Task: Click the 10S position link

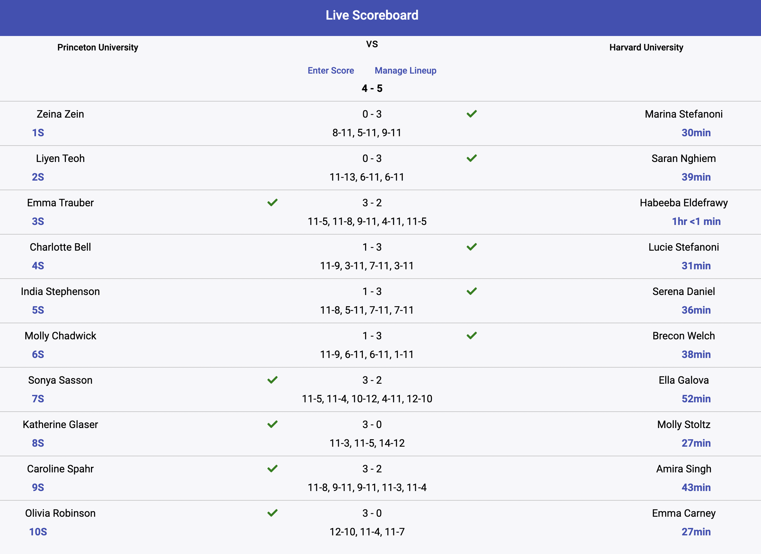Action: pos(38,532)
